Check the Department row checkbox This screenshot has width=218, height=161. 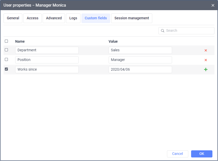[6, 50]
